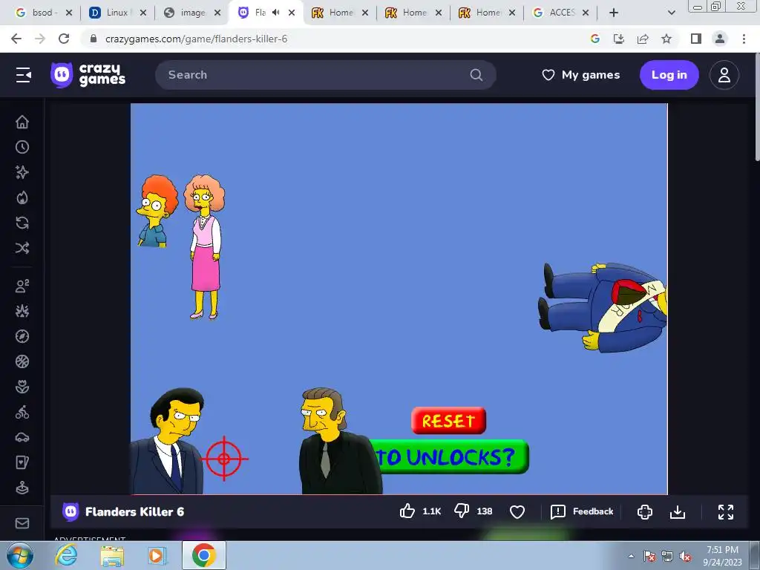Open the Basketball games icon
The image size is (760, 570).
point(22,361)
